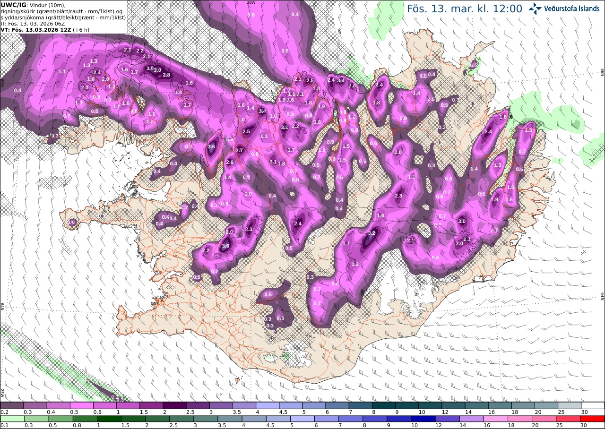
Task: Select the rain scale 0.1 pale green swatch
Action: click(12, 419)
